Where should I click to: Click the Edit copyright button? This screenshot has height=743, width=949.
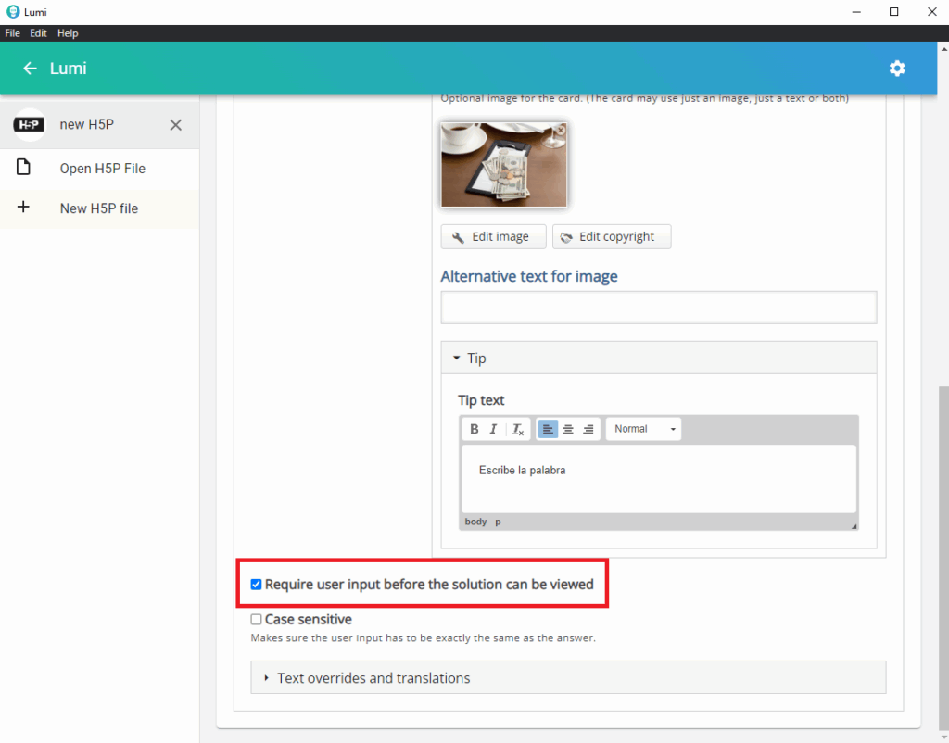pyautogui.click(x=611, y=237)
